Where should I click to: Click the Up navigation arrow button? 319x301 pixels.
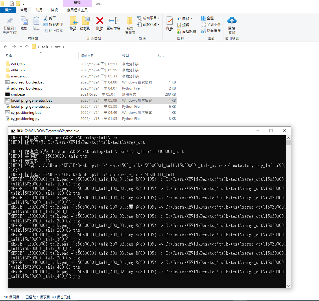coord(27,47)
